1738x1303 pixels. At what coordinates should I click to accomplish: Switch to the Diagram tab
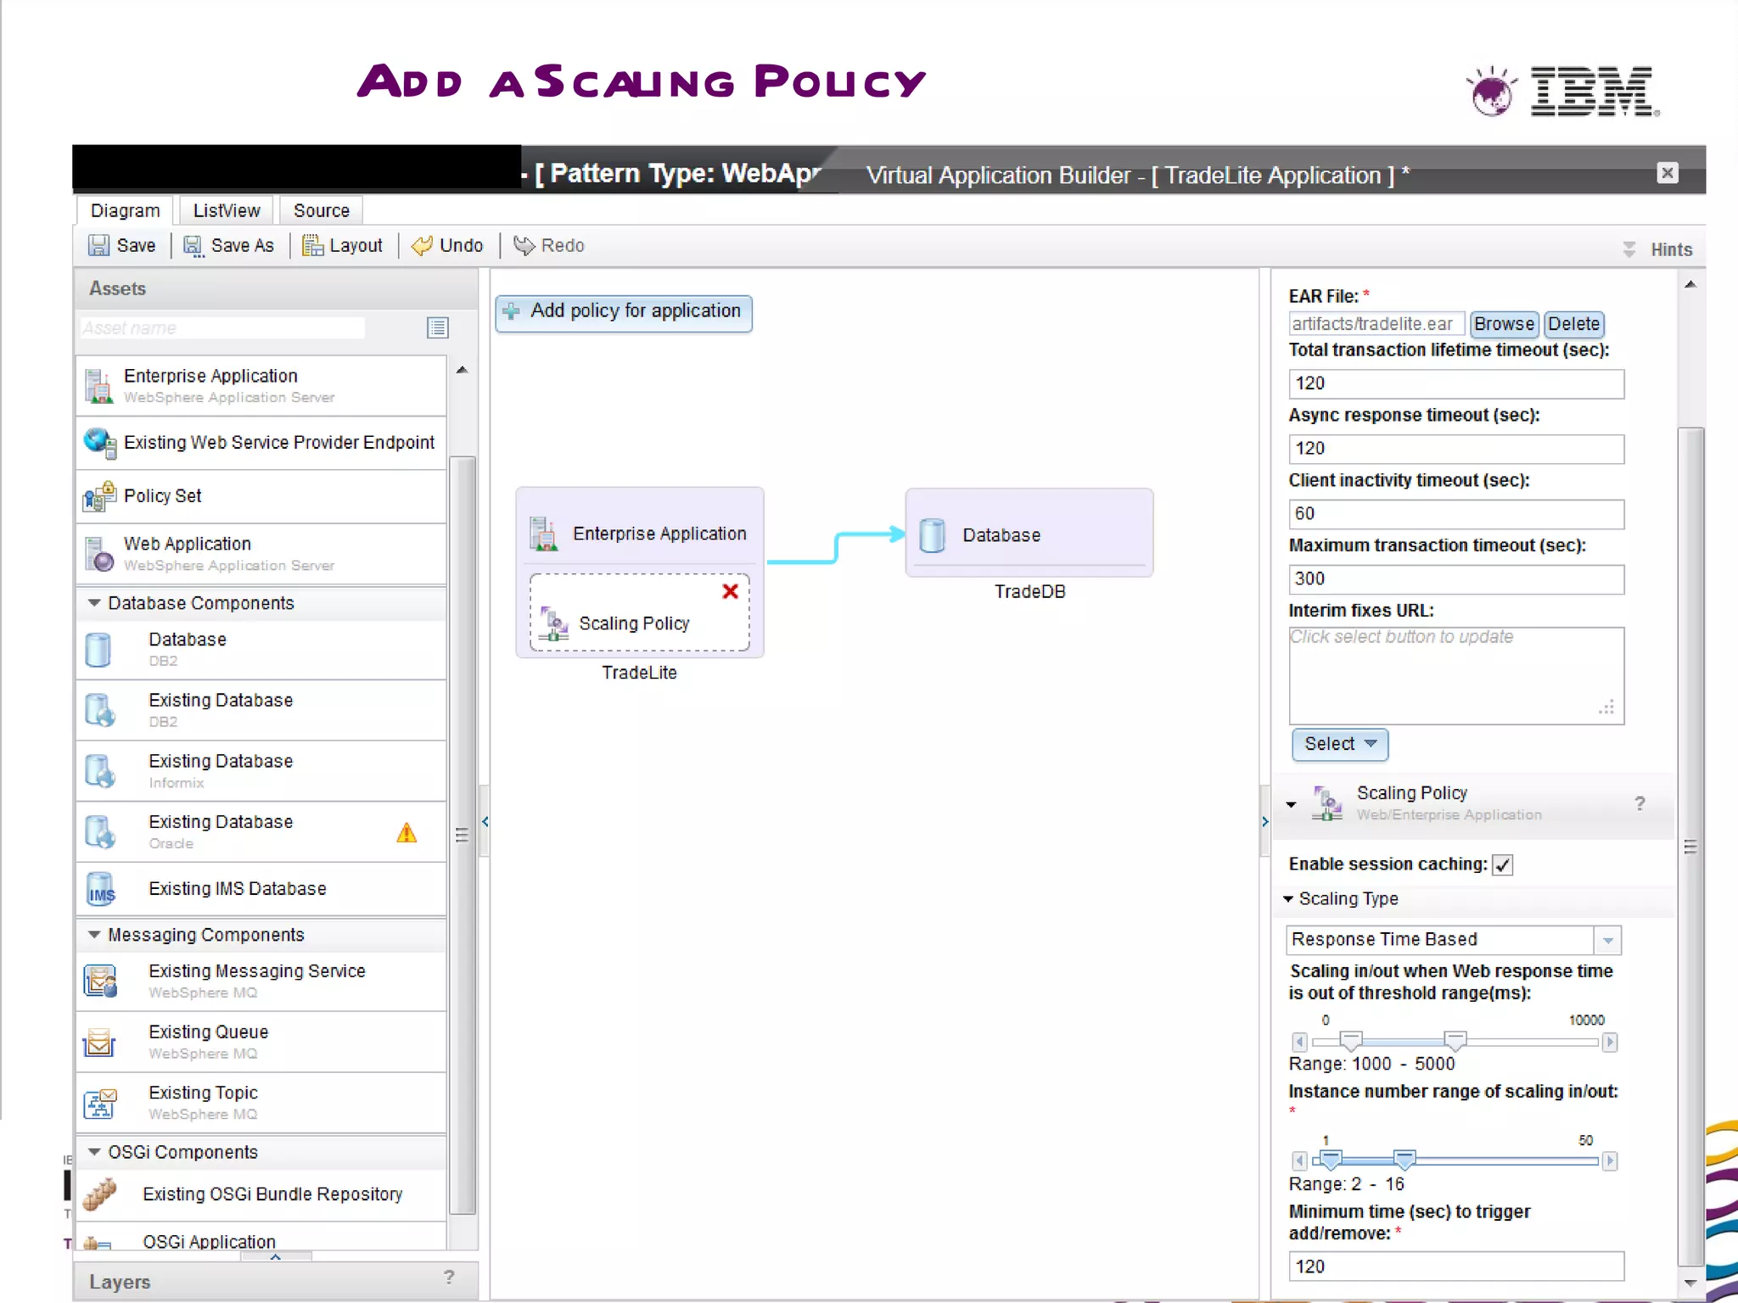[125, 210]
